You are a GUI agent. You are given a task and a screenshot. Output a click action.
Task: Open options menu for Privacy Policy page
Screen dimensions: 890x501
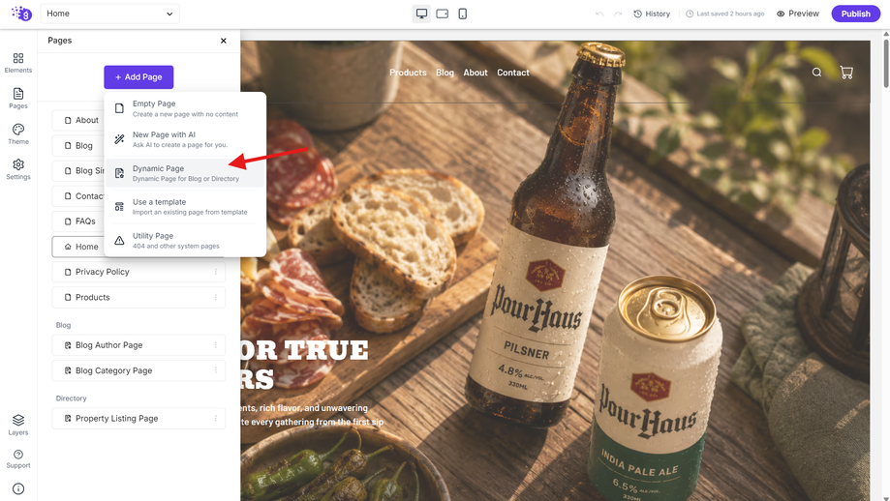(216, 272)
